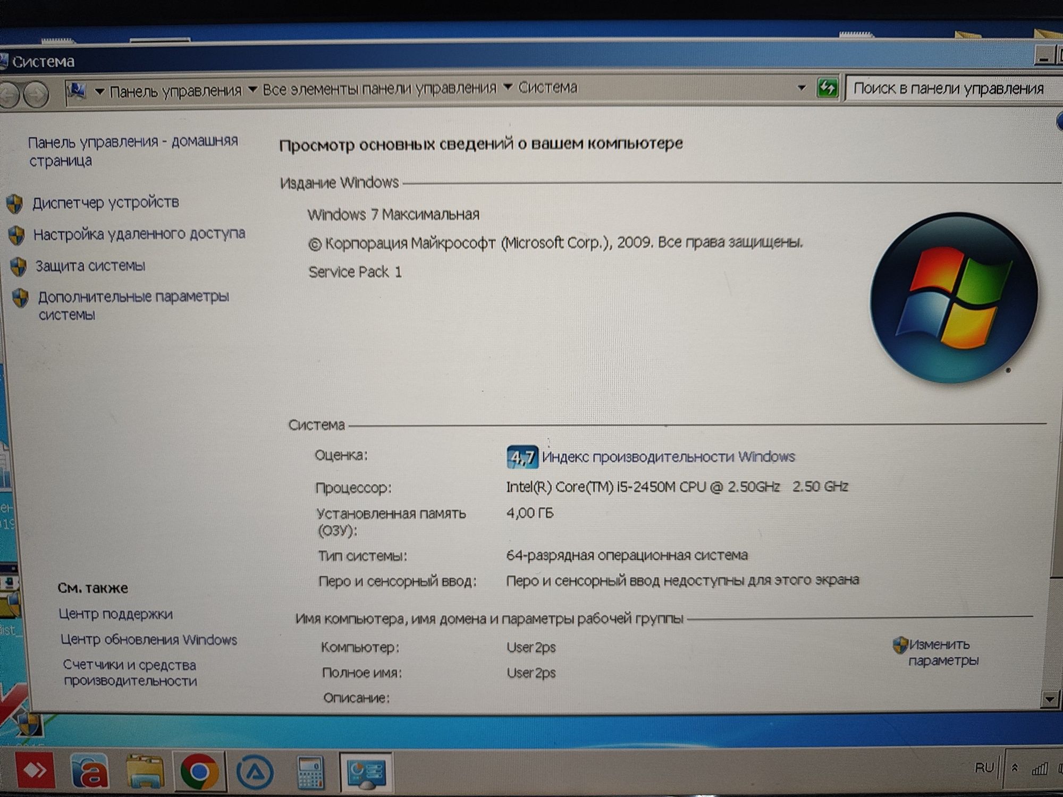Screen dimensions: 1063x797
Task: Select the Control Panel taskbar button
Action: pyautogui.click(x=366, y=772)
